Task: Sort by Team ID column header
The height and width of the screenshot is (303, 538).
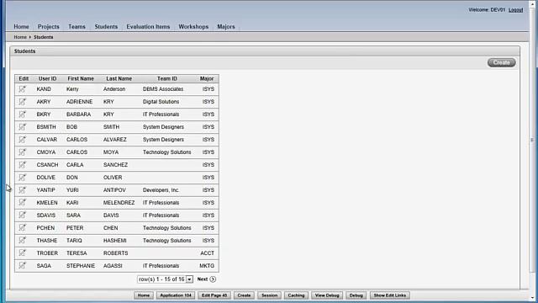Action: pos(167,78)
